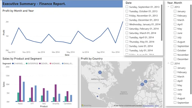Click Amarilla's Government purple bar
The width and height of the screenshot is (192, 108).
click(x=55, y=93)
